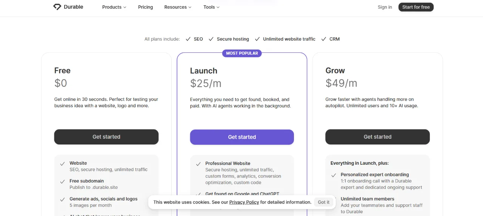The image size is (483, 216).
Task: Click the Unlimited website traffic checkmark icon
Action: pyautogui.click(x=257, y=39)
